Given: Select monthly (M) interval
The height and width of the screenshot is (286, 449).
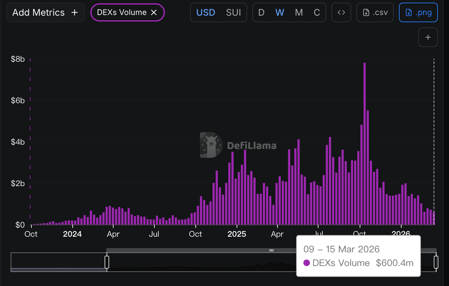Looking at the screenshot, I should (x=299, y=12).
